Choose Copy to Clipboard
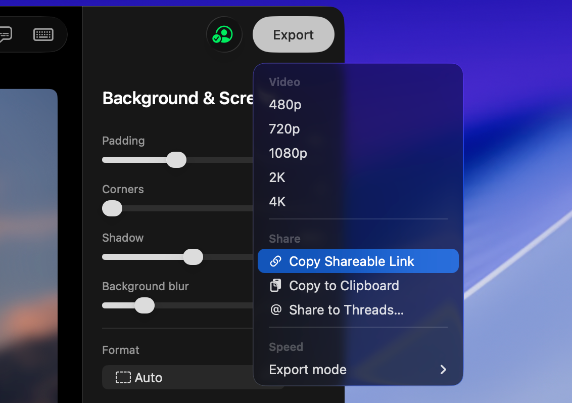This screenshot has width=572, height=403. (x=358, y=286)
